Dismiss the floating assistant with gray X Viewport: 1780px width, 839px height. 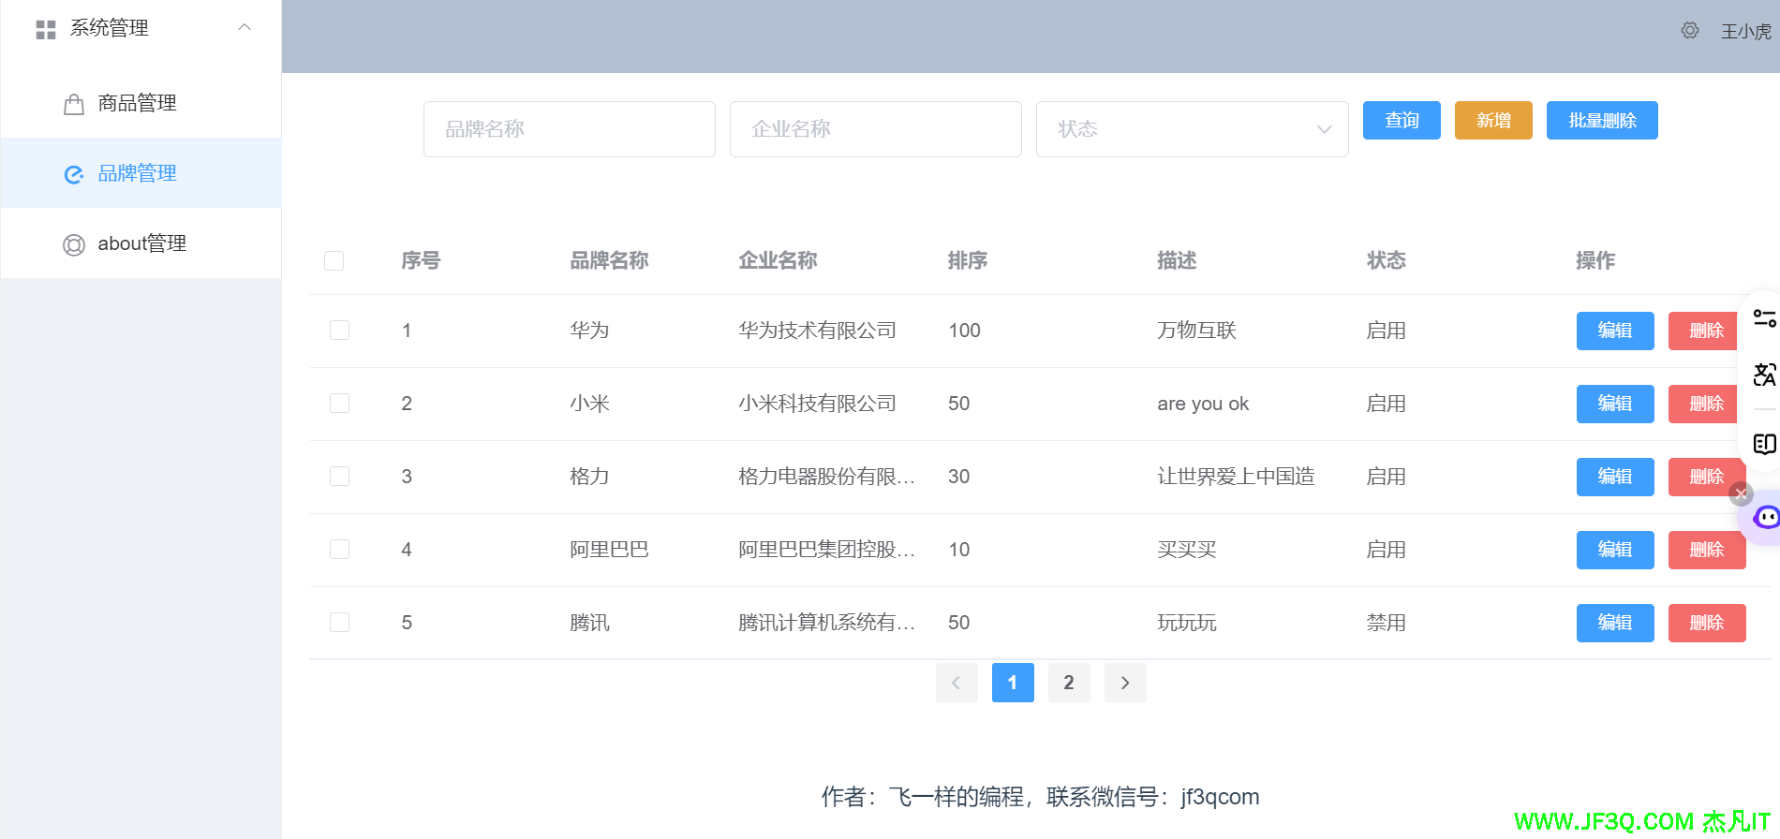pos(1741,493)
